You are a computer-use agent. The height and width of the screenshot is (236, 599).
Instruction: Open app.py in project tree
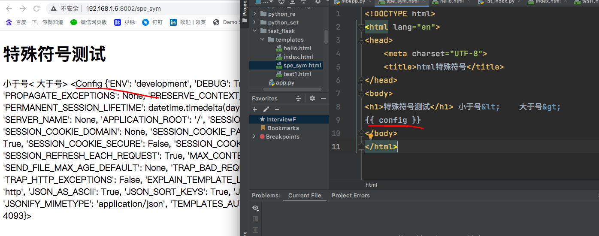[x=281, y=82]
